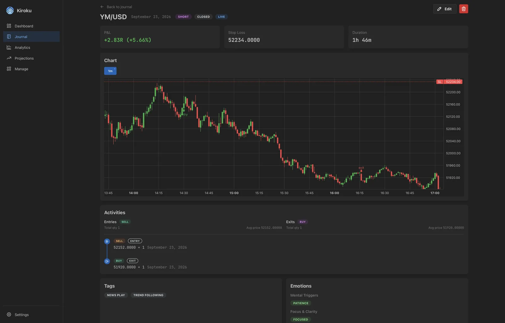Click the SHORT badge in header
Image resolution: width=505 pixels, height=323 pixels.
[183, 17]
